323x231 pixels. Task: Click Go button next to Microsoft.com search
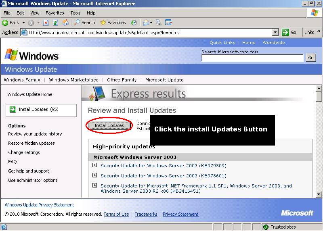[311, 58]
